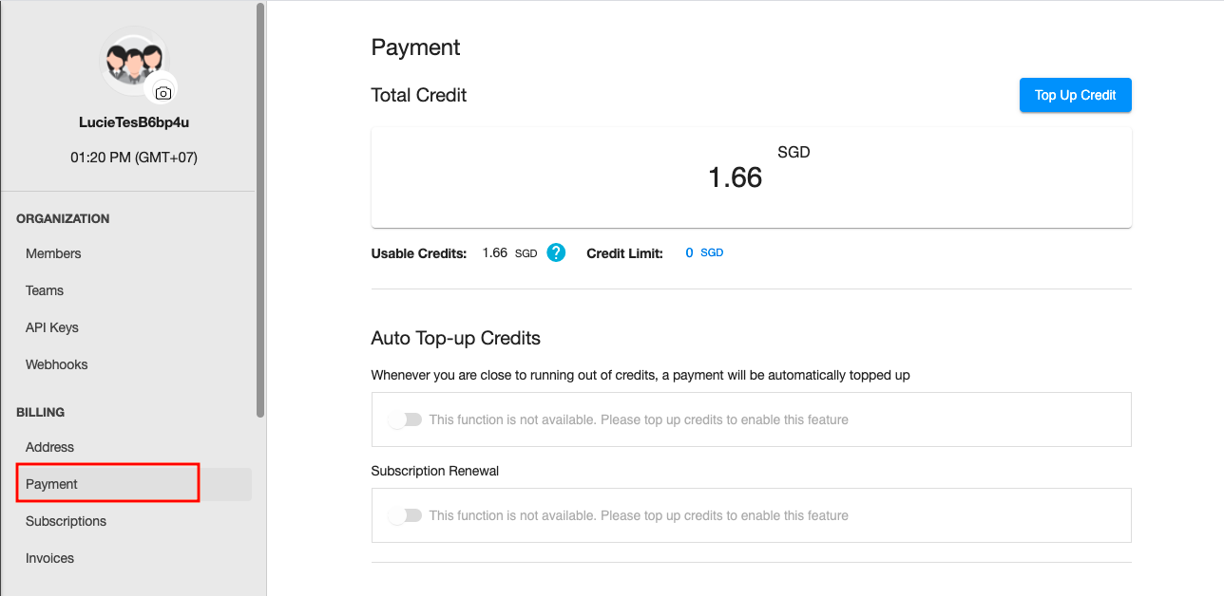Click the 01:20 PM timezone text
The height and width of the screenshot is (596, 1224).
point(134,158)
